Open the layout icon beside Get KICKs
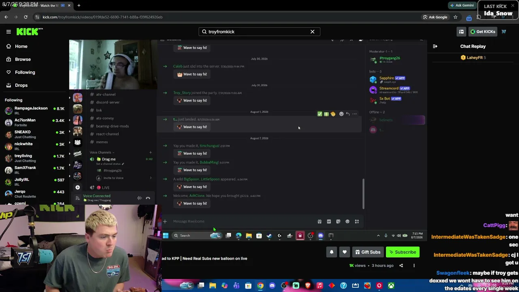 pos(461,32)
